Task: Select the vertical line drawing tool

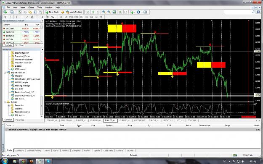Action: [x=16, y=17]
